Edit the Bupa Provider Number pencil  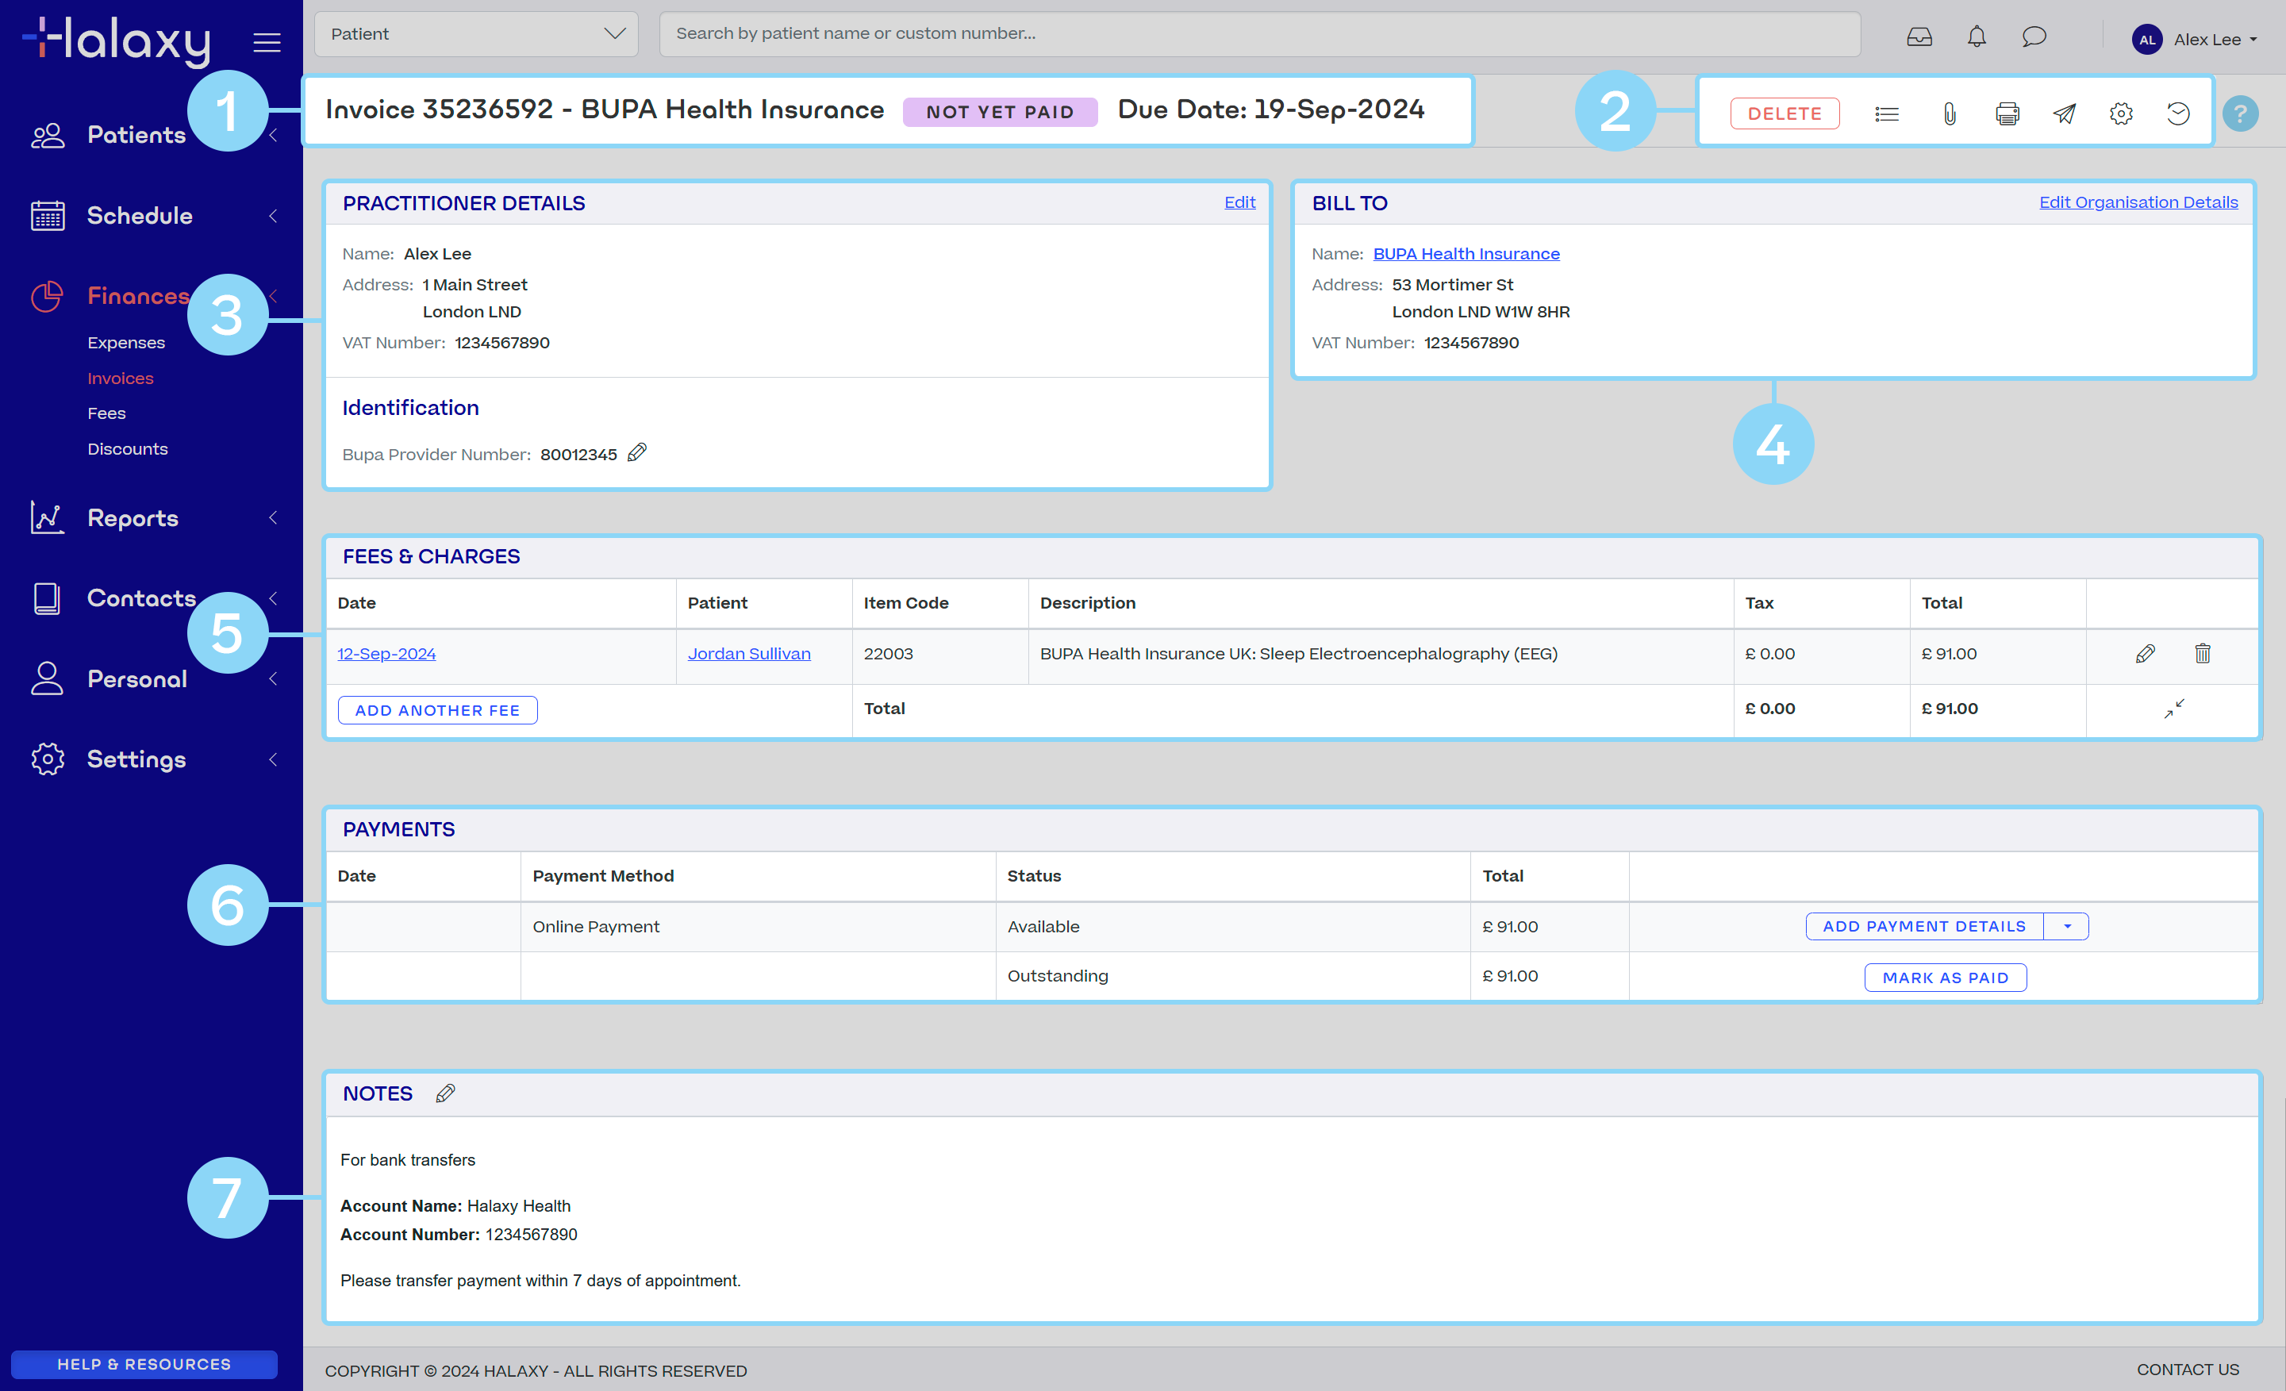coord(636,453)
